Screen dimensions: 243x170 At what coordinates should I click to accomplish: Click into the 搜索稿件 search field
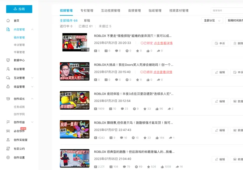click(x=226, y=11)
